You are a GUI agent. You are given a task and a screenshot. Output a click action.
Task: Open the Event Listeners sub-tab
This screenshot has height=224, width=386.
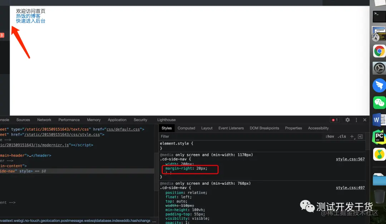pyautogui.click(x=231, y=128)
